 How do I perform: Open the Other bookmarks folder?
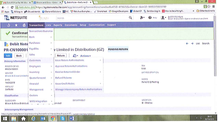206,11
